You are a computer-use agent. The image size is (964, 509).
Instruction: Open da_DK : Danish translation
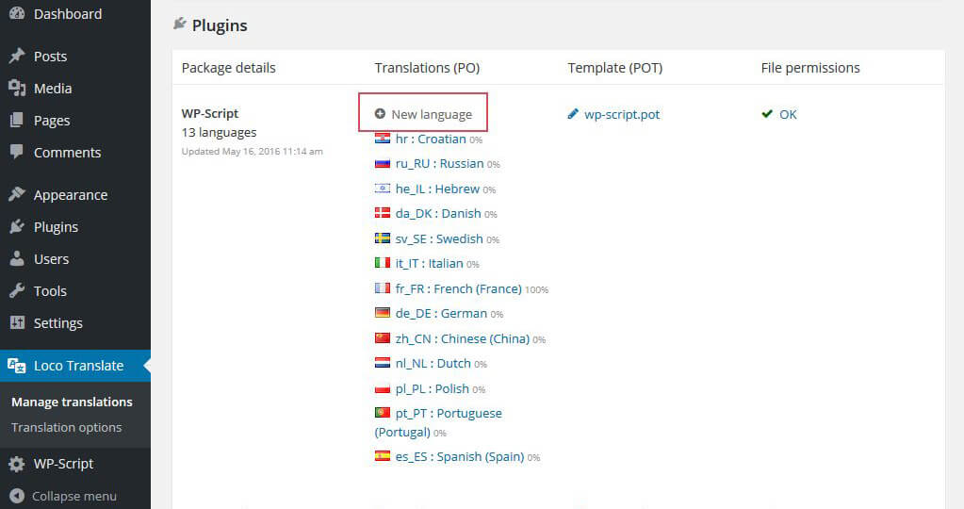pyautogui.click(x=438, y=213)
